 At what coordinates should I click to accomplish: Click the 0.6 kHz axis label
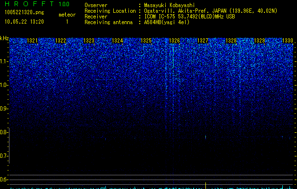(x=4, y=180)
